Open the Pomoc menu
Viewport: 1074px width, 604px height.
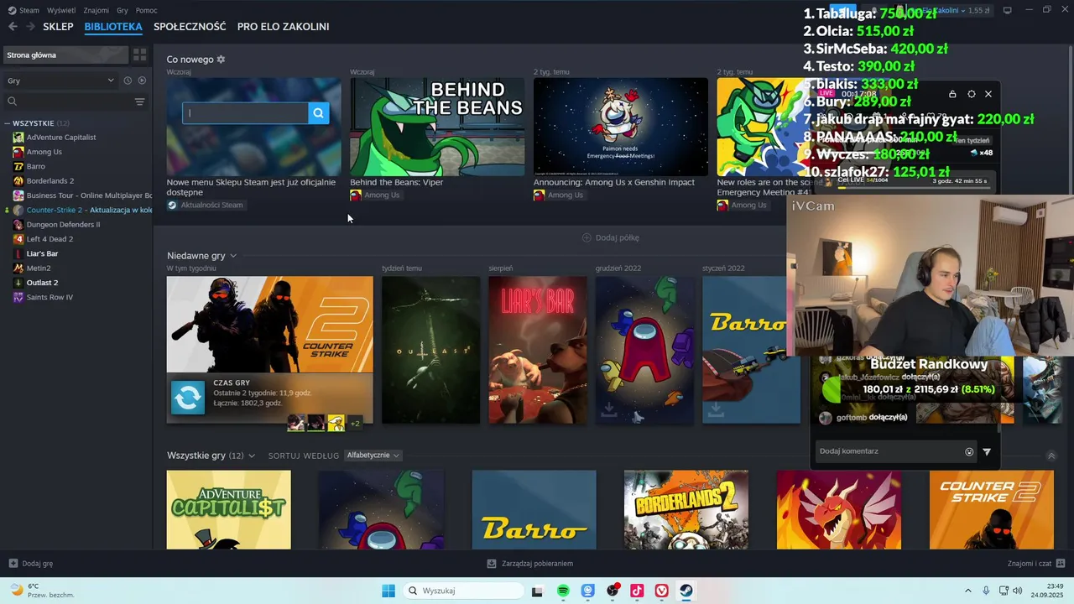click(x=146, y=10)
